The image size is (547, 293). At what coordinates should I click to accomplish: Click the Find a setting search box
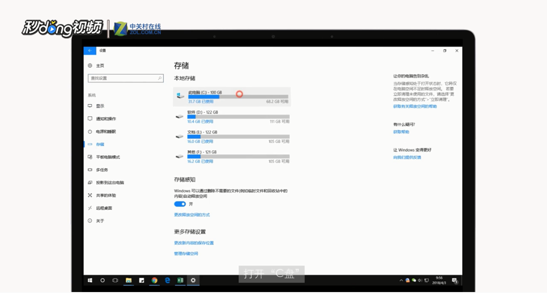click(x=125, y=78)
